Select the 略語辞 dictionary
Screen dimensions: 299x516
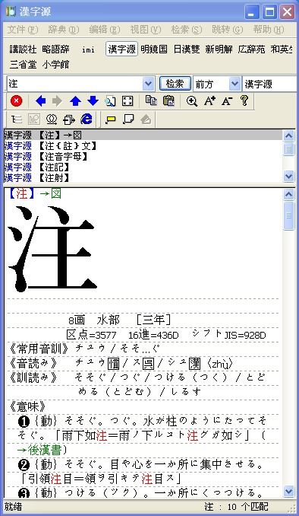click(56, 49)
